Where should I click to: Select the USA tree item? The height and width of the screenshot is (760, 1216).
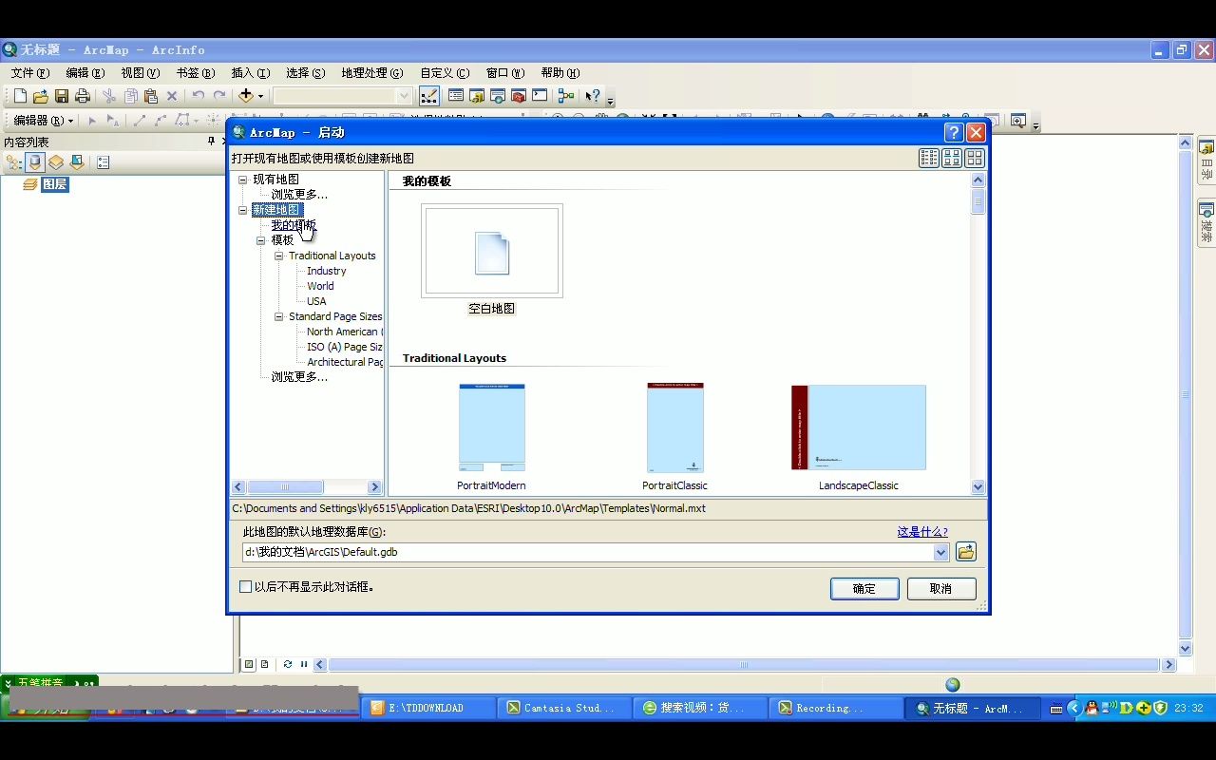click(x=316, y=301)
